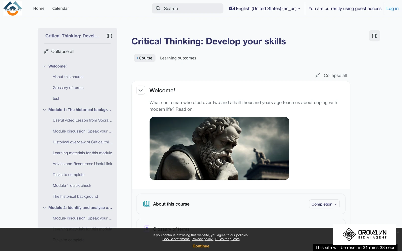Open Module 1 Module discussion item

coord(82,131)
